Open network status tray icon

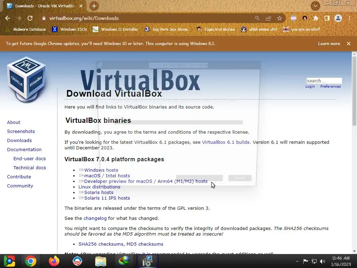point(314,261)
